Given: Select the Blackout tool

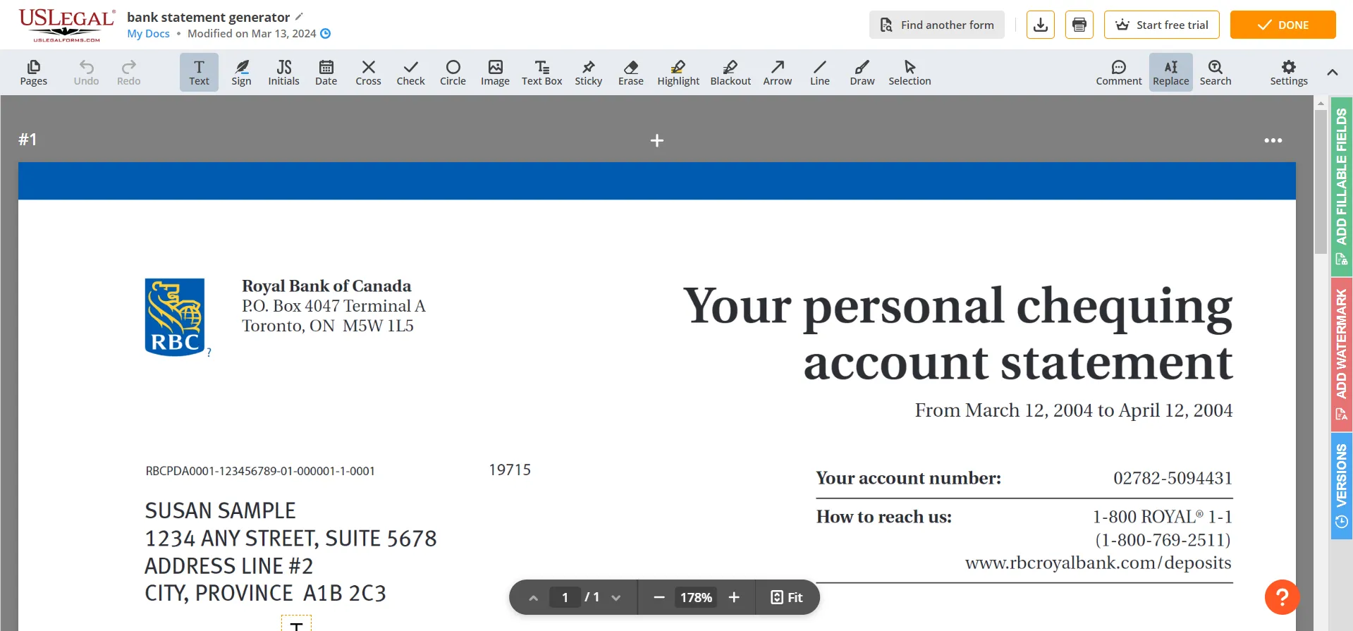Looking at the screenshot, I should pyautogui.click(x=730, y=73).
